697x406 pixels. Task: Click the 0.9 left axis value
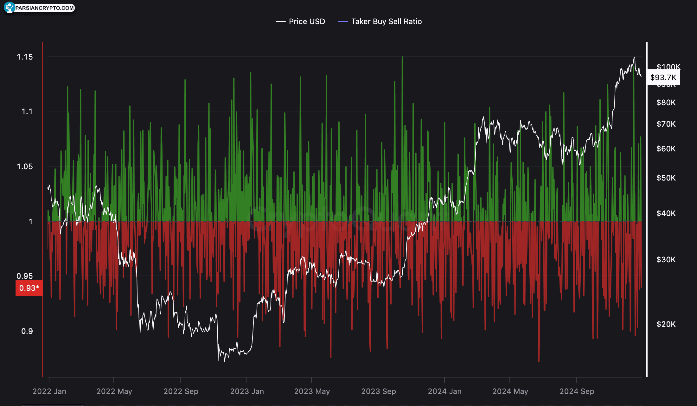(x=27, y=331)
